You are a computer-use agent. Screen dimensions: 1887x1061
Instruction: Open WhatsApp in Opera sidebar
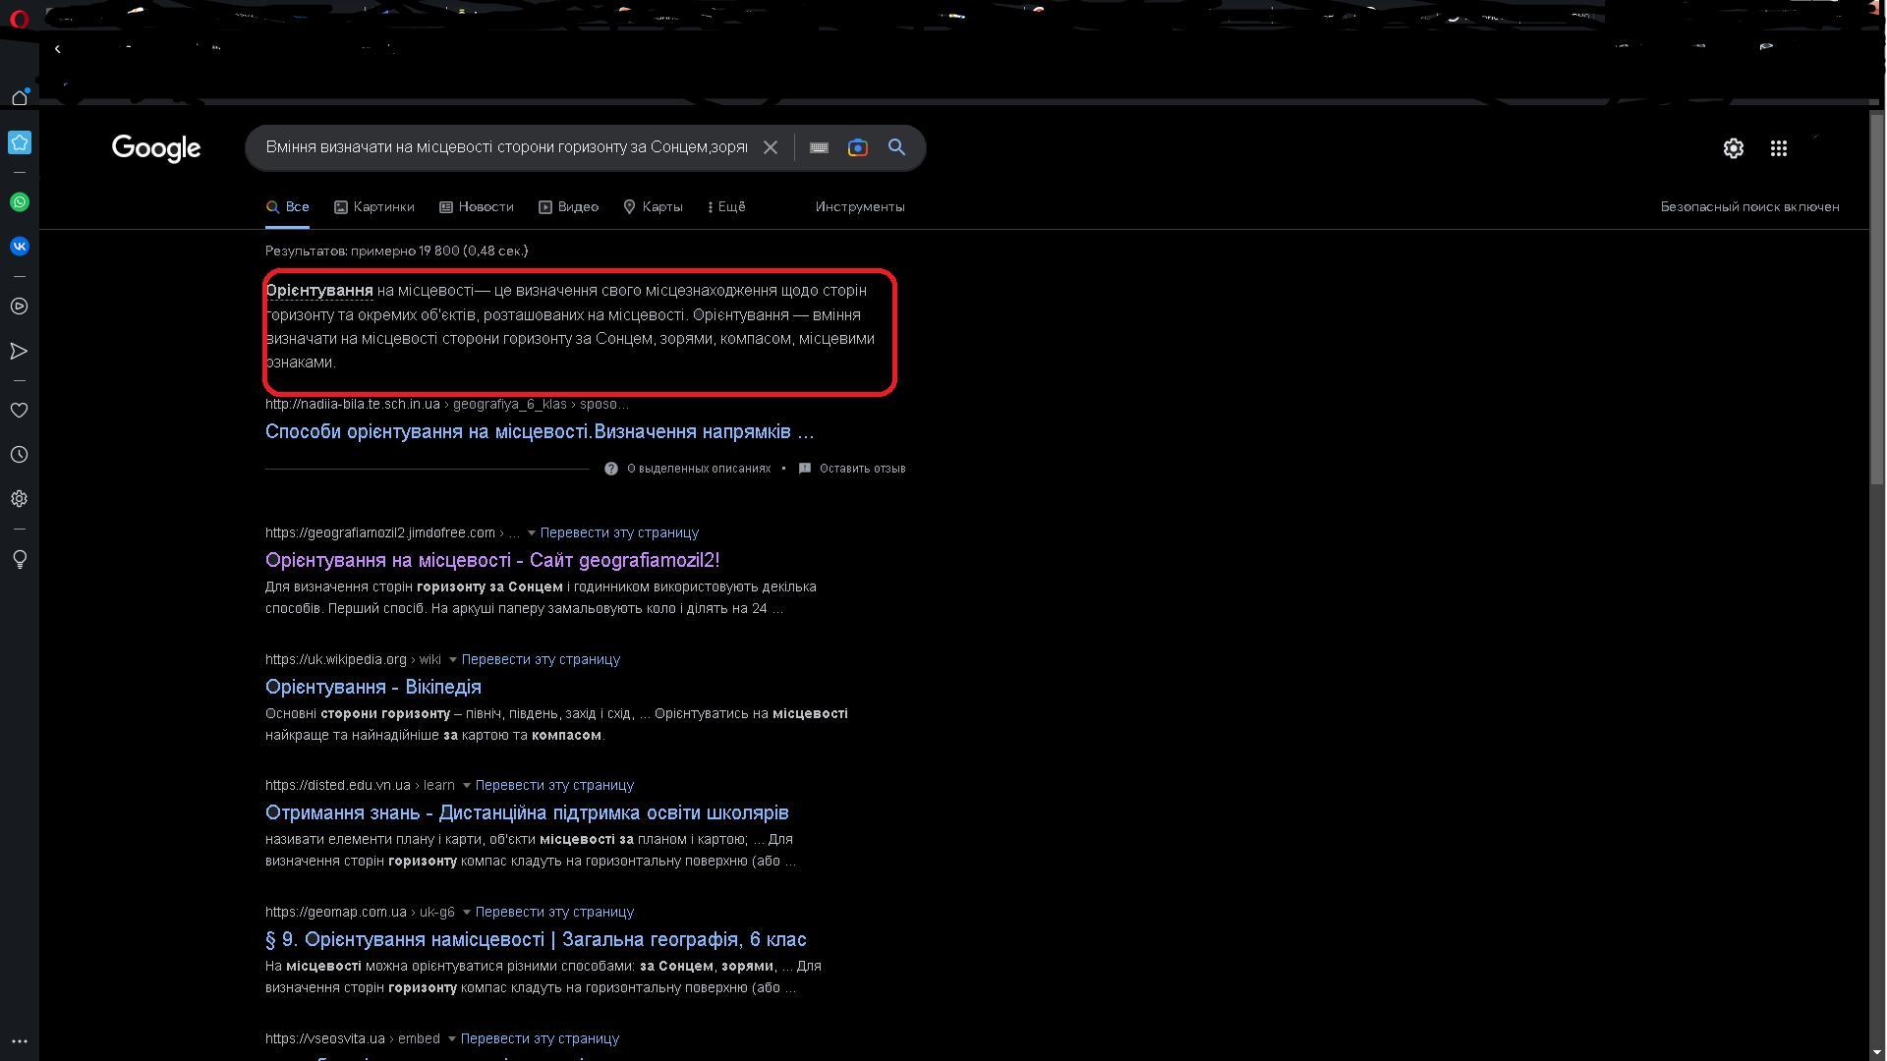[20, 202]
